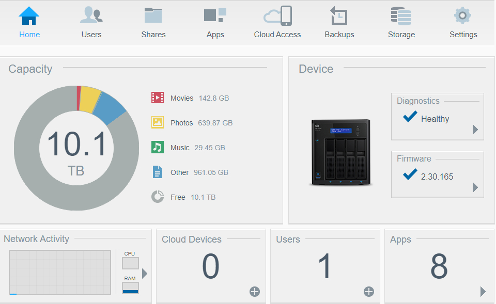Click the Movies 142.8 GB value

(214, 98)
